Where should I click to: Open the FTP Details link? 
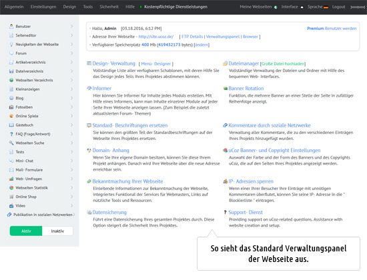click(x=192, y=37)
